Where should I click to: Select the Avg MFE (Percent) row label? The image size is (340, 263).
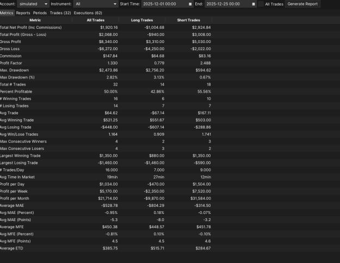tap(17, 234)
